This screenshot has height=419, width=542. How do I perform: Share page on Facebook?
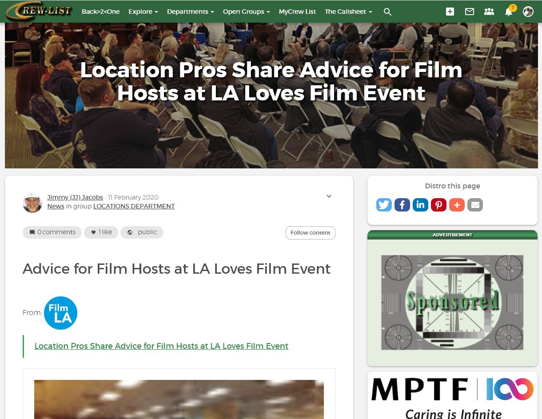(402, 205)
